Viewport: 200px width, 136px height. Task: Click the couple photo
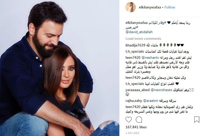[x=60, y=68]
